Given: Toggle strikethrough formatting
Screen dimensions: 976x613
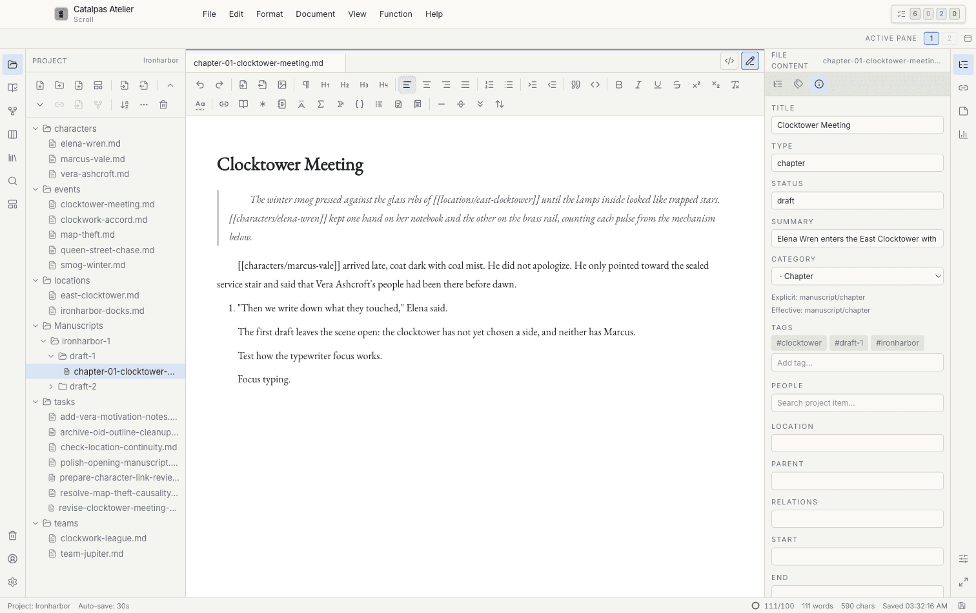Looking at the screenshot, I should point(677,85).
